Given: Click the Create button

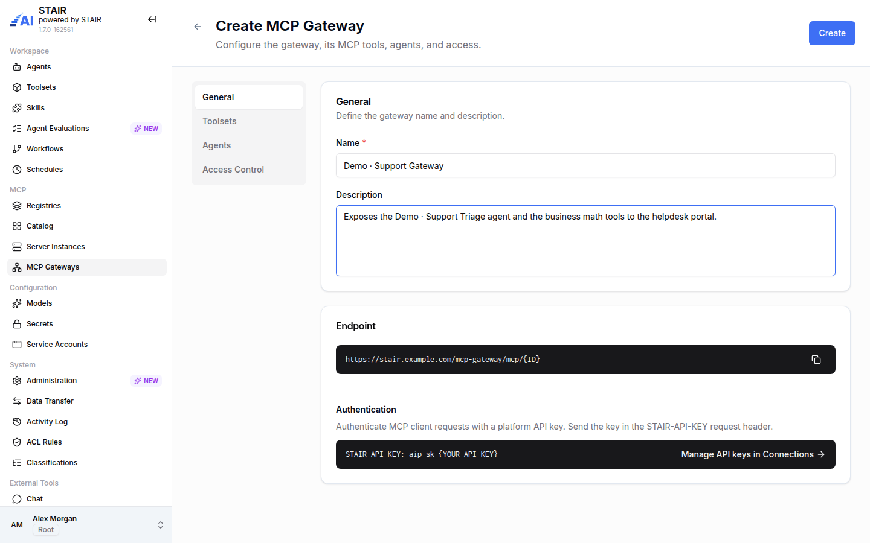Looking at the screenshot, I should (x=832, y=33).
